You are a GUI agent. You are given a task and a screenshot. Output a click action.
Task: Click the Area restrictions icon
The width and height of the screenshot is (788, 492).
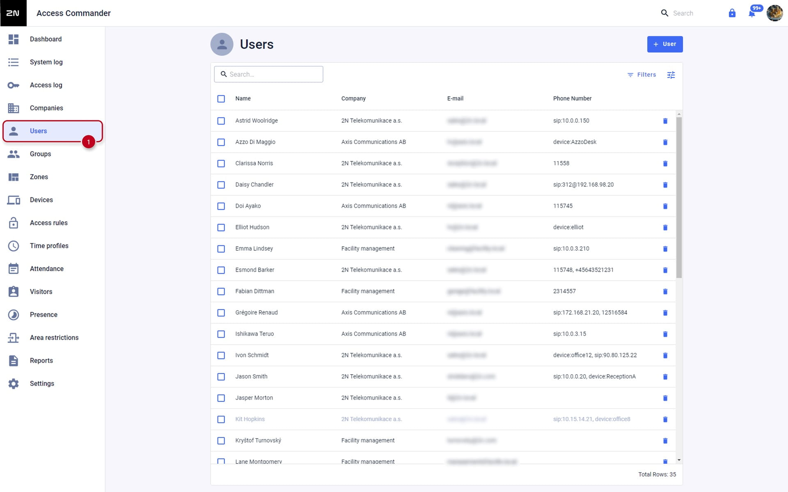click(14, 338)
